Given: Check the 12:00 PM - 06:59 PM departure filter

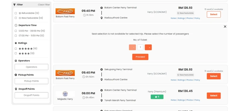Looking at the screenshot, I should point(16,31).
